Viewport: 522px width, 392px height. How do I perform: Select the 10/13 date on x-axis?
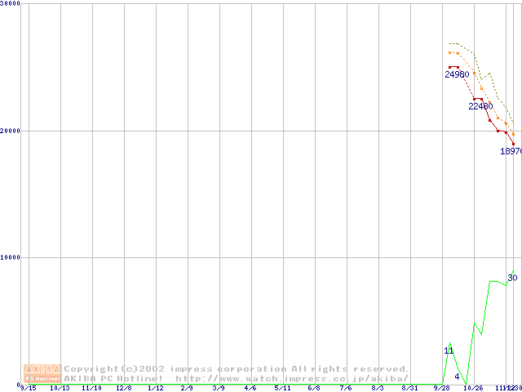tap(60, 388)
